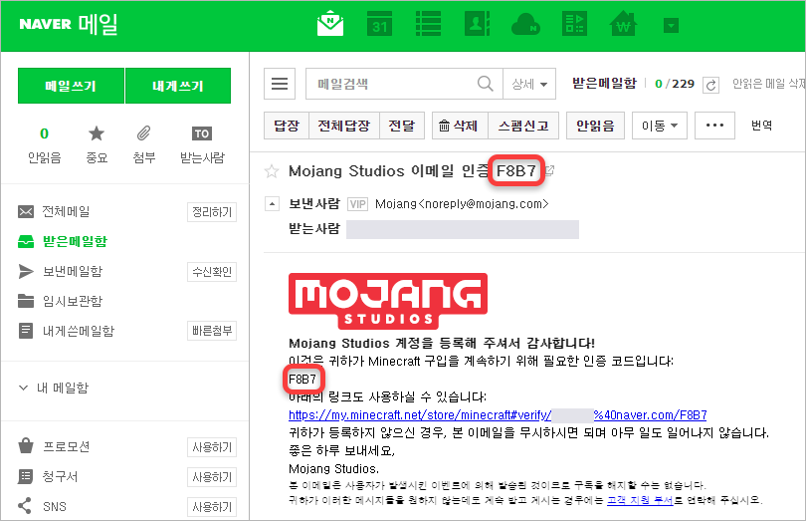
Task: Mark as unread with 안읽음 toolbar button
Action: coord(595,126)
